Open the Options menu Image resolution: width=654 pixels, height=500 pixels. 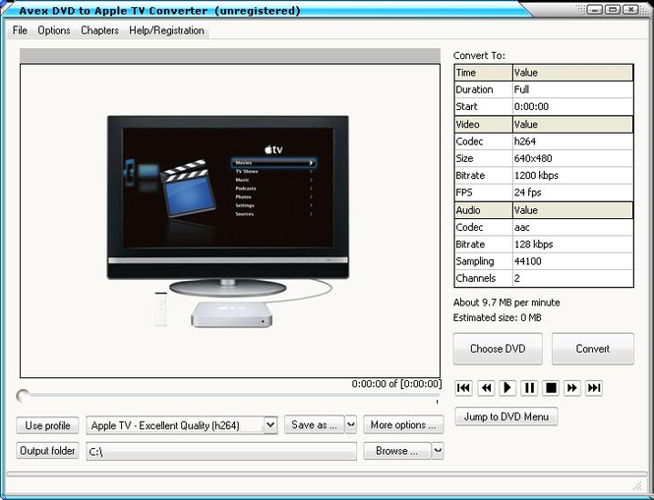coord(54,30)
